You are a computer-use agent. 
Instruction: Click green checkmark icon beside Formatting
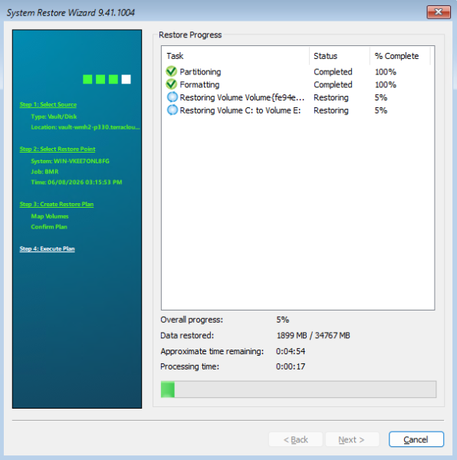tap(171, 84)
